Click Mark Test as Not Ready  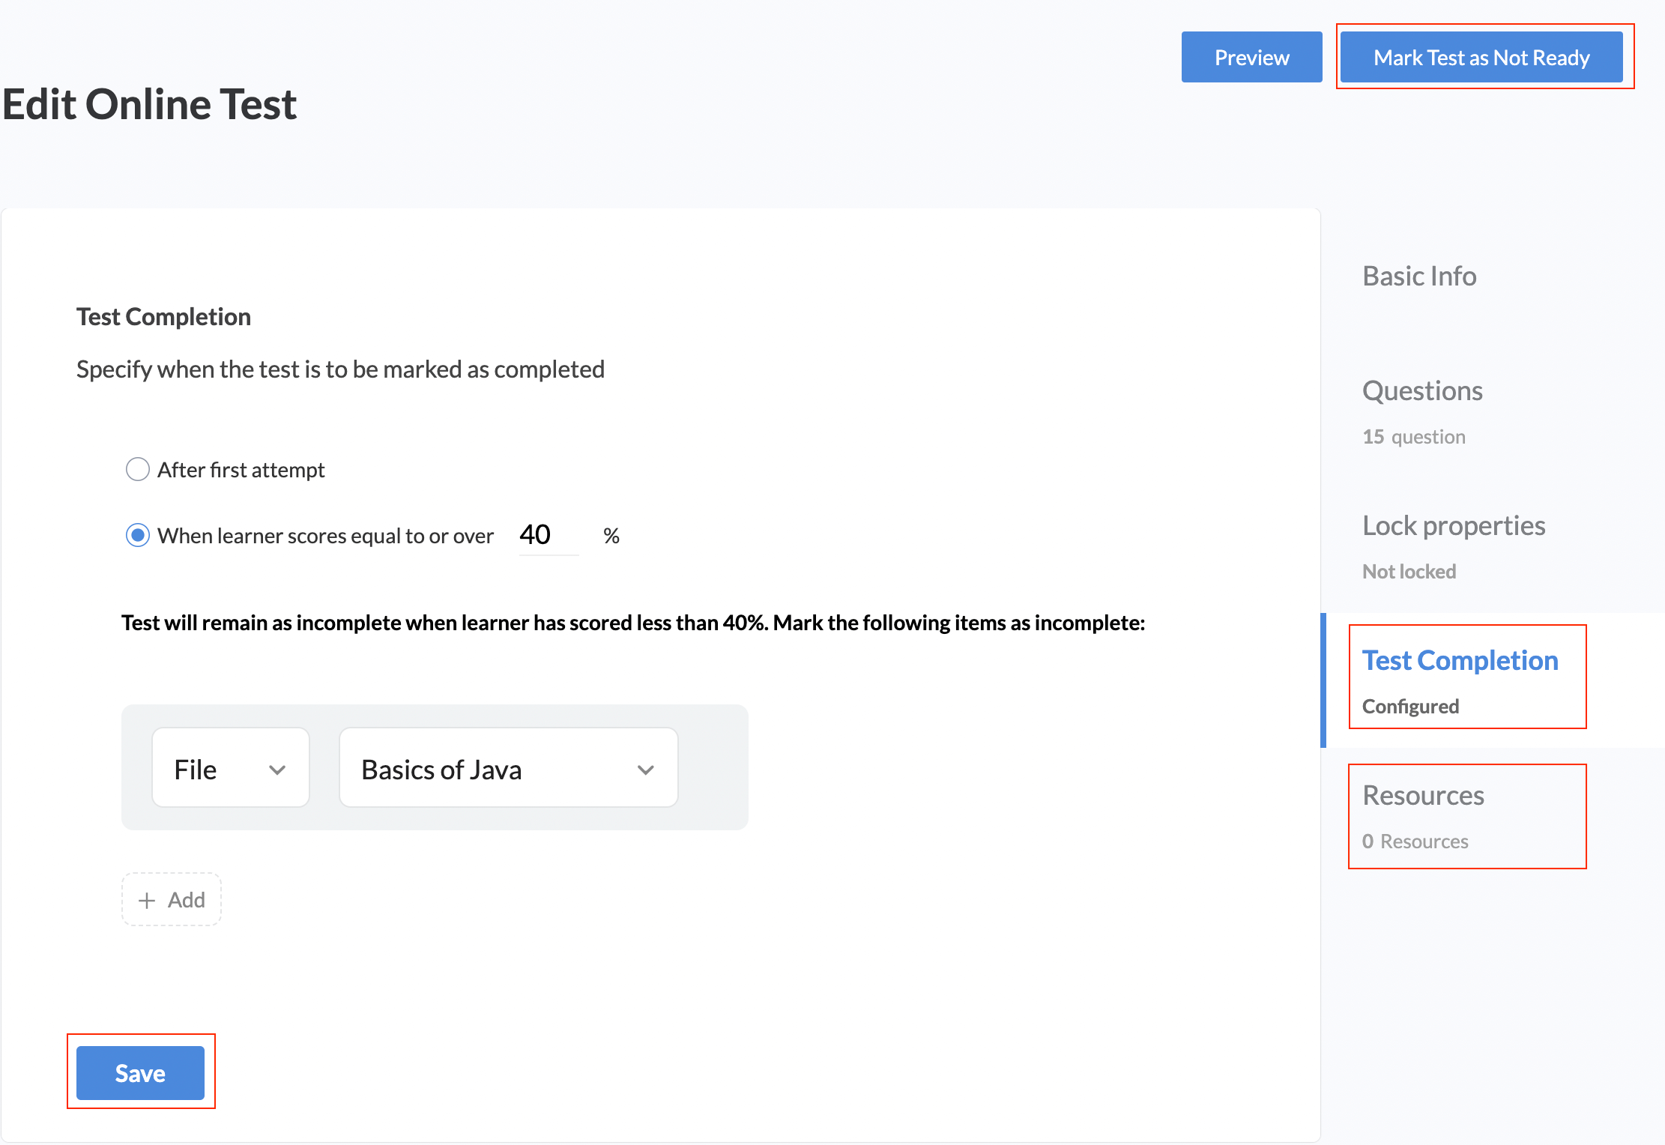point(1481,57)
